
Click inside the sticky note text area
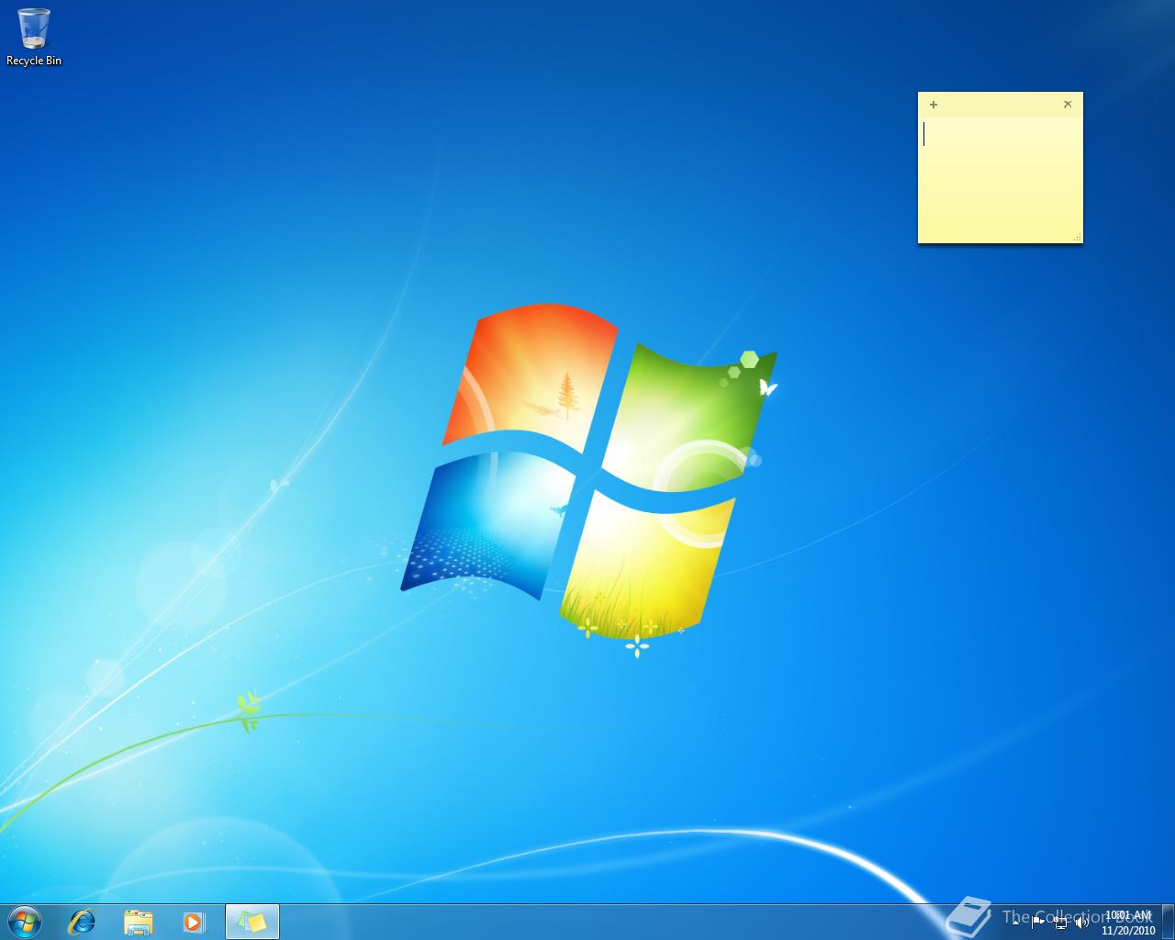click(x=1001, y=179)
